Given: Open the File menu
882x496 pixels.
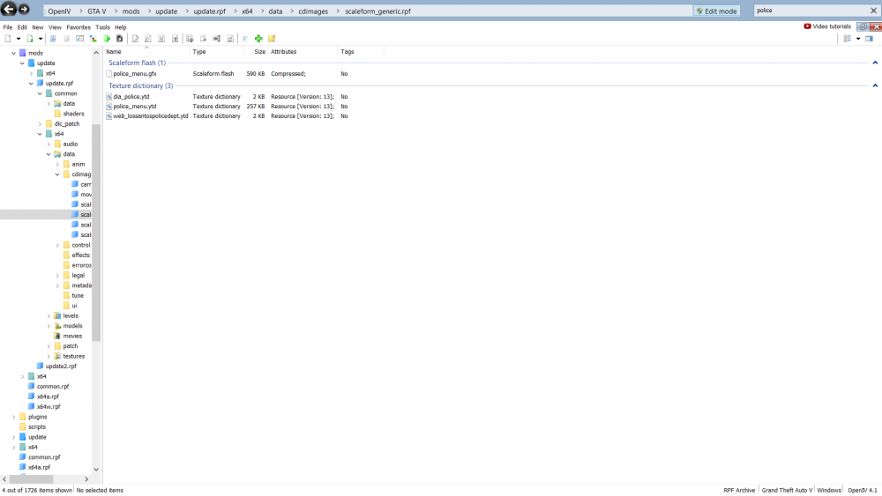Looking at the screenshot, I should click(x=8, y=27).
